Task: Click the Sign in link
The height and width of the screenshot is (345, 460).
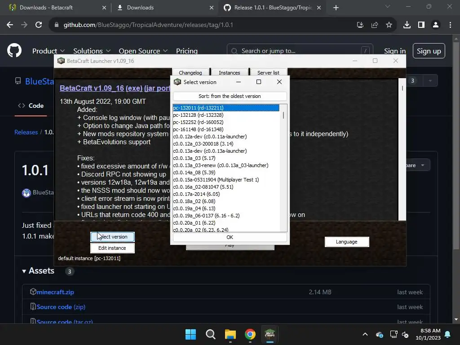Action: tap(395, 51)
